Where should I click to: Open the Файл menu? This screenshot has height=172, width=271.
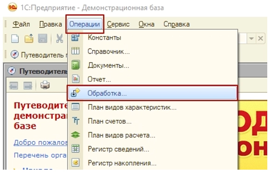tap(21, 24)
